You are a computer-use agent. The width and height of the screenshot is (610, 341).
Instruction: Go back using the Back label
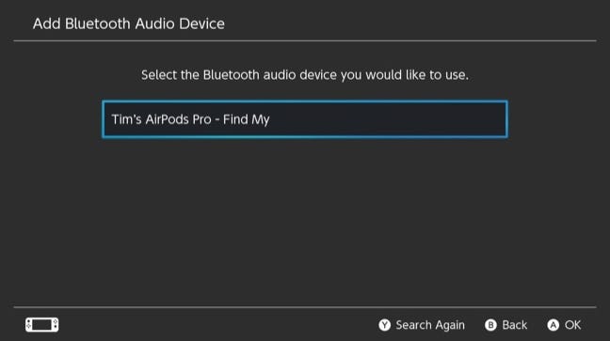514,325
